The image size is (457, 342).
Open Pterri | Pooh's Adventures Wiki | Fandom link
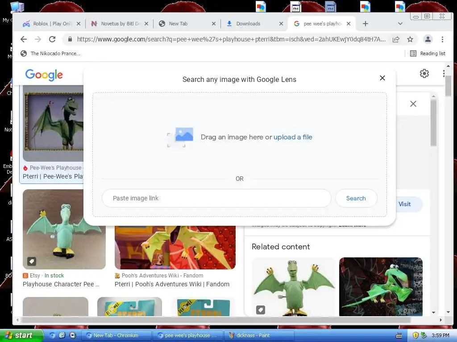click(172, 284)
